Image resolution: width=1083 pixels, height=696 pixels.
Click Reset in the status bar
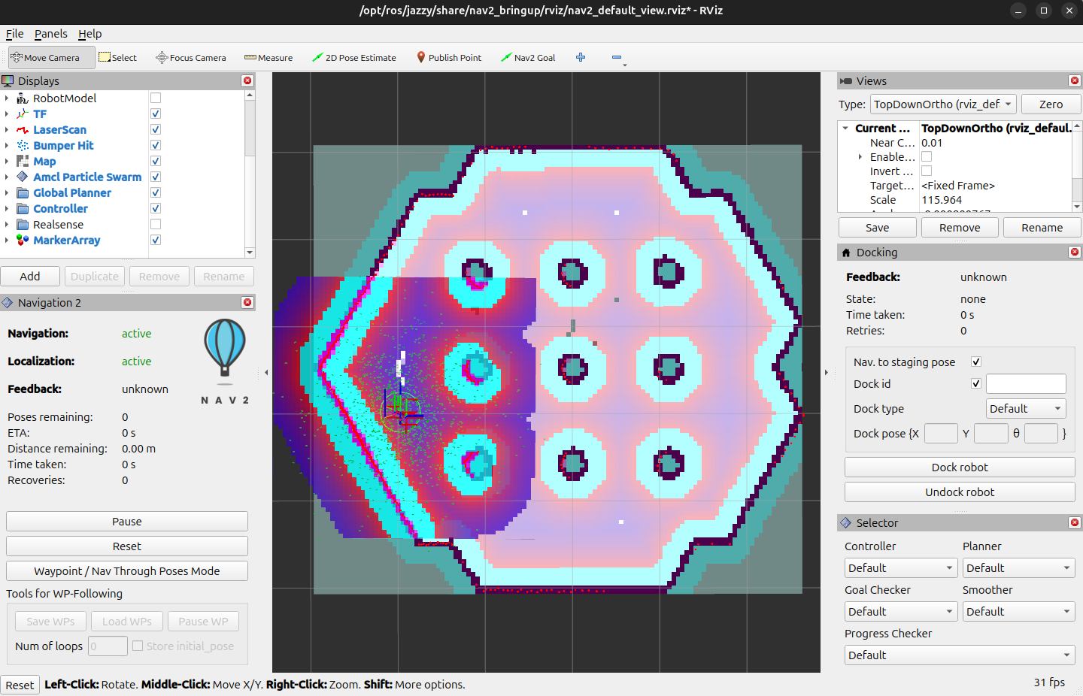[20, 685]
